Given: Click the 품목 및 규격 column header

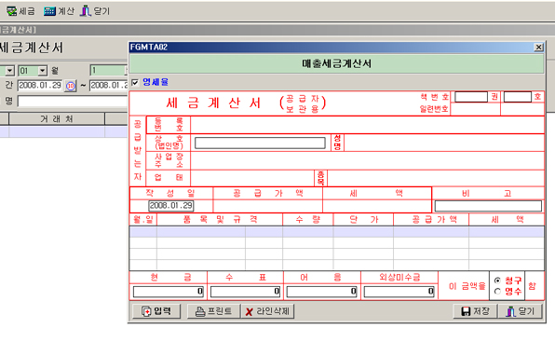Looking at the screenshot, I should 220,220.
